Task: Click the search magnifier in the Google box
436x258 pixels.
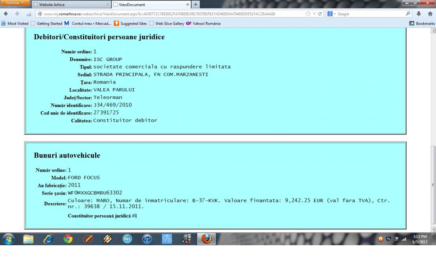Action: [408, 14]
